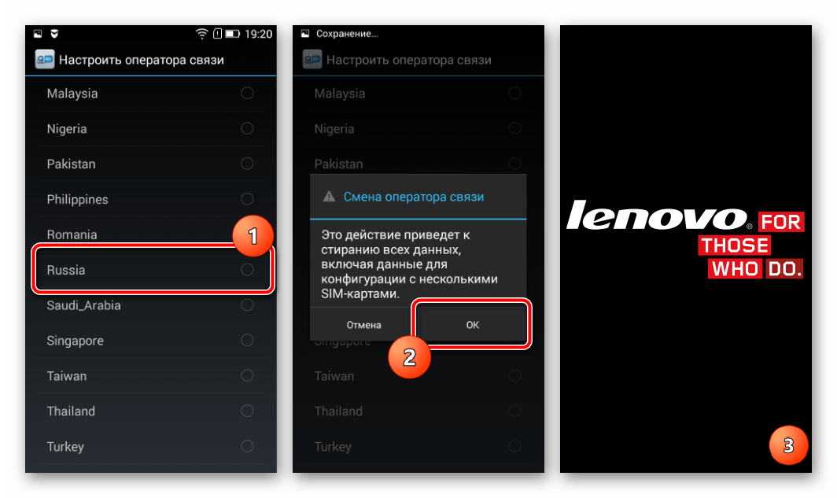Select the Russia radio button
837x498 pixels.
[247, 270]
